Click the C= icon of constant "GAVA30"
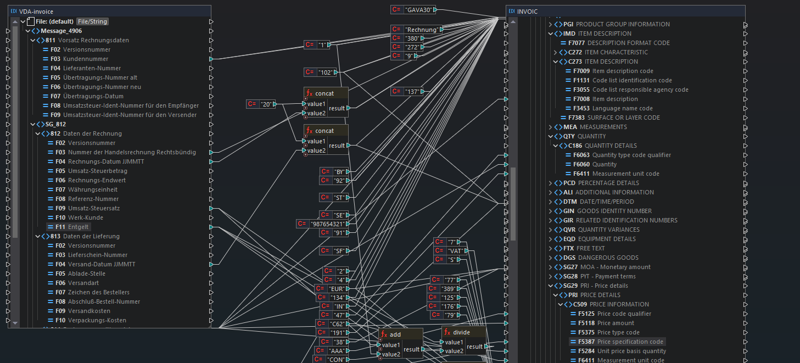Image resolution: width=800 pixels, height=363 pixels. pyautogui.click(x=397, y=10)
